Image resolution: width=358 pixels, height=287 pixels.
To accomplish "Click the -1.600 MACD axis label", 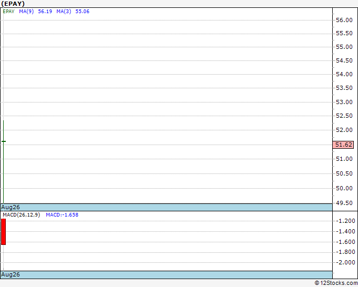I will coord(345,242).
